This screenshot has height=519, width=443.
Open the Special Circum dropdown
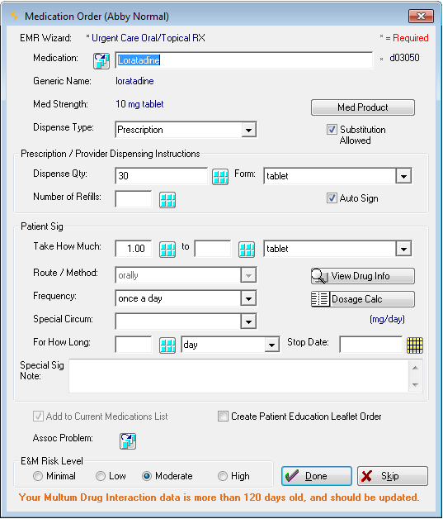249,321
